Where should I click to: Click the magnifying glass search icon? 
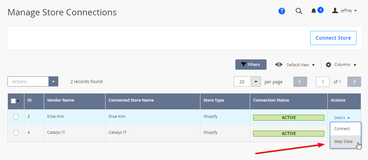point(298,11)
